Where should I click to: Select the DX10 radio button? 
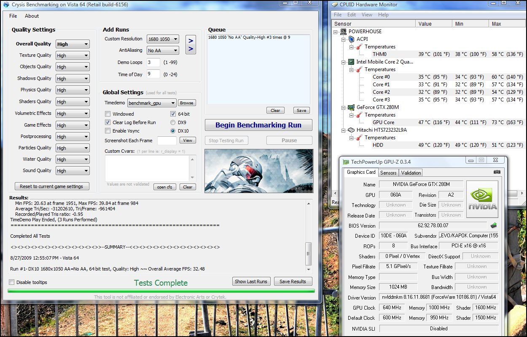pyautogui.click(x=173, y=131)
